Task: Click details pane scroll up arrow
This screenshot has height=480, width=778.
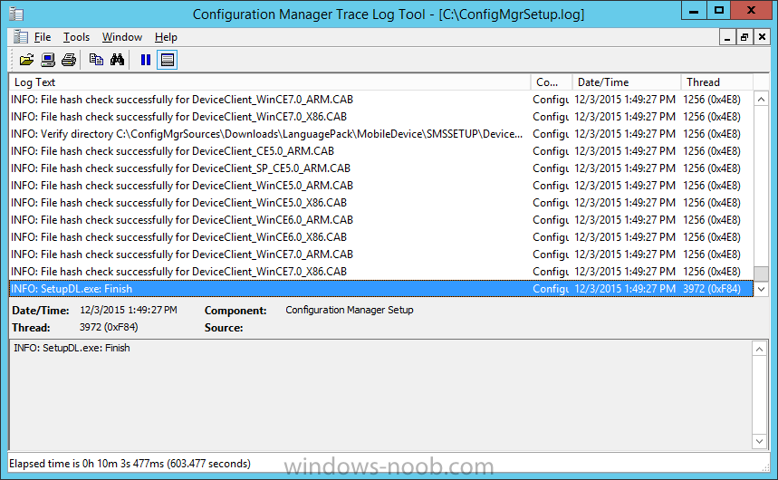Action: [x=759, y=349]
